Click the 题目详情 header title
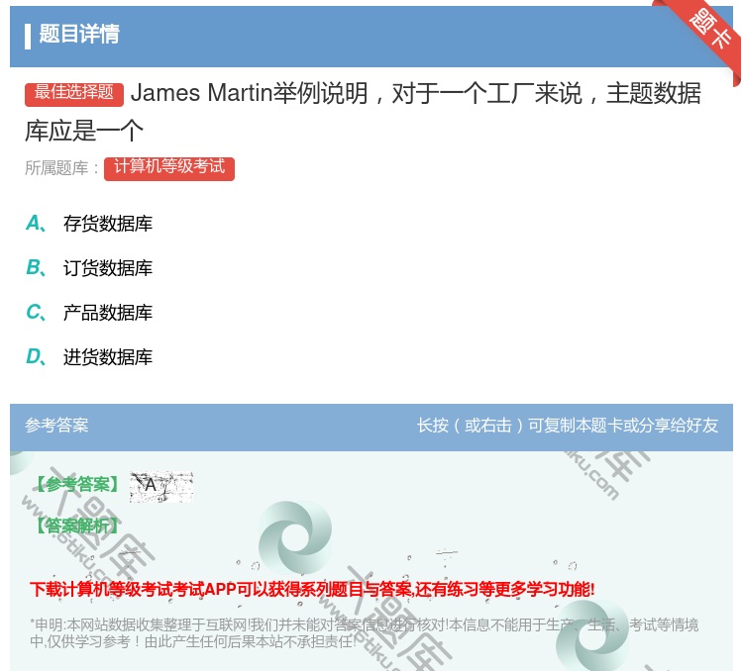743x671 pixels. (x=79, y=34)
